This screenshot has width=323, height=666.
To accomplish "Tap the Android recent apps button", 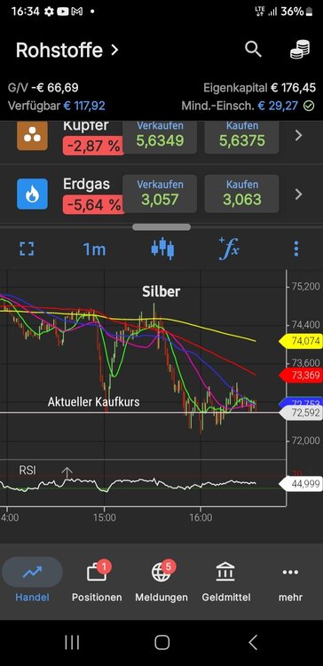I will coord(72,643).
